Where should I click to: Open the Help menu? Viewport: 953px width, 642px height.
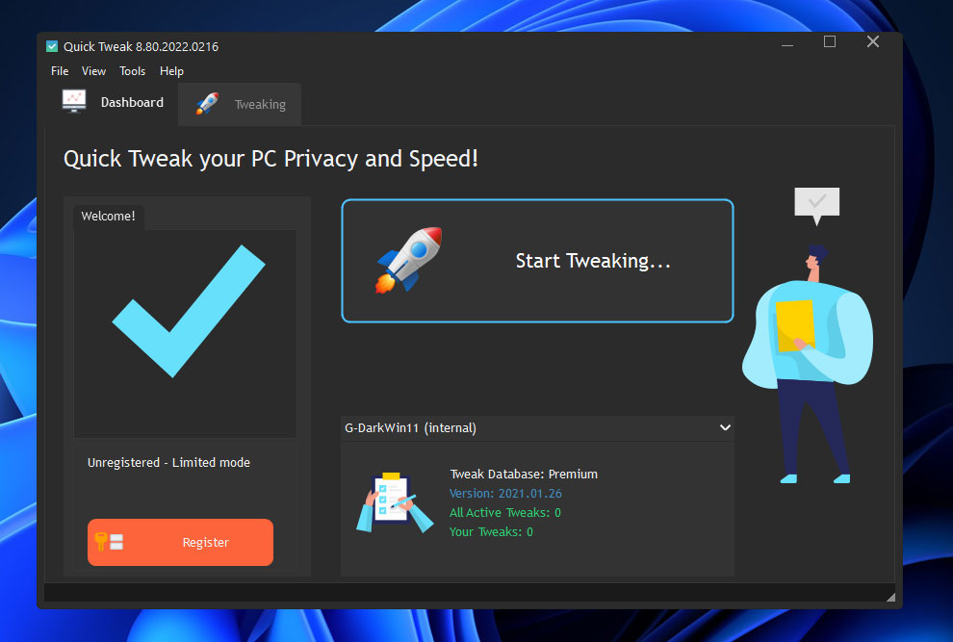pos(171,71)
